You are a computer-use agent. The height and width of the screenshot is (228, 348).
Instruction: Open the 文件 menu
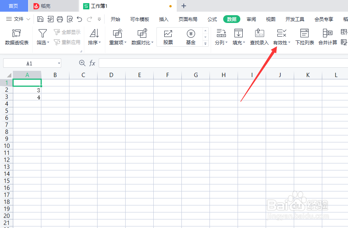click(19, 19)
